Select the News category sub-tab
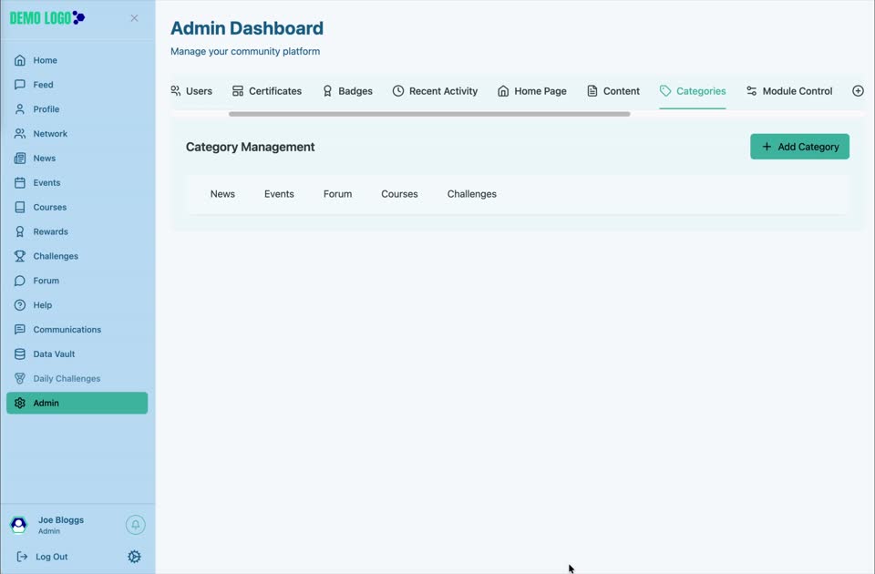The width and height of the screenshot is (875, 574). click(x=222, y=194)
